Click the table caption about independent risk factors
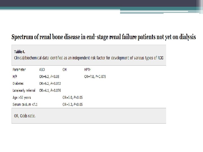The width and height of the screenshot is (203, 152). [89, 57]
